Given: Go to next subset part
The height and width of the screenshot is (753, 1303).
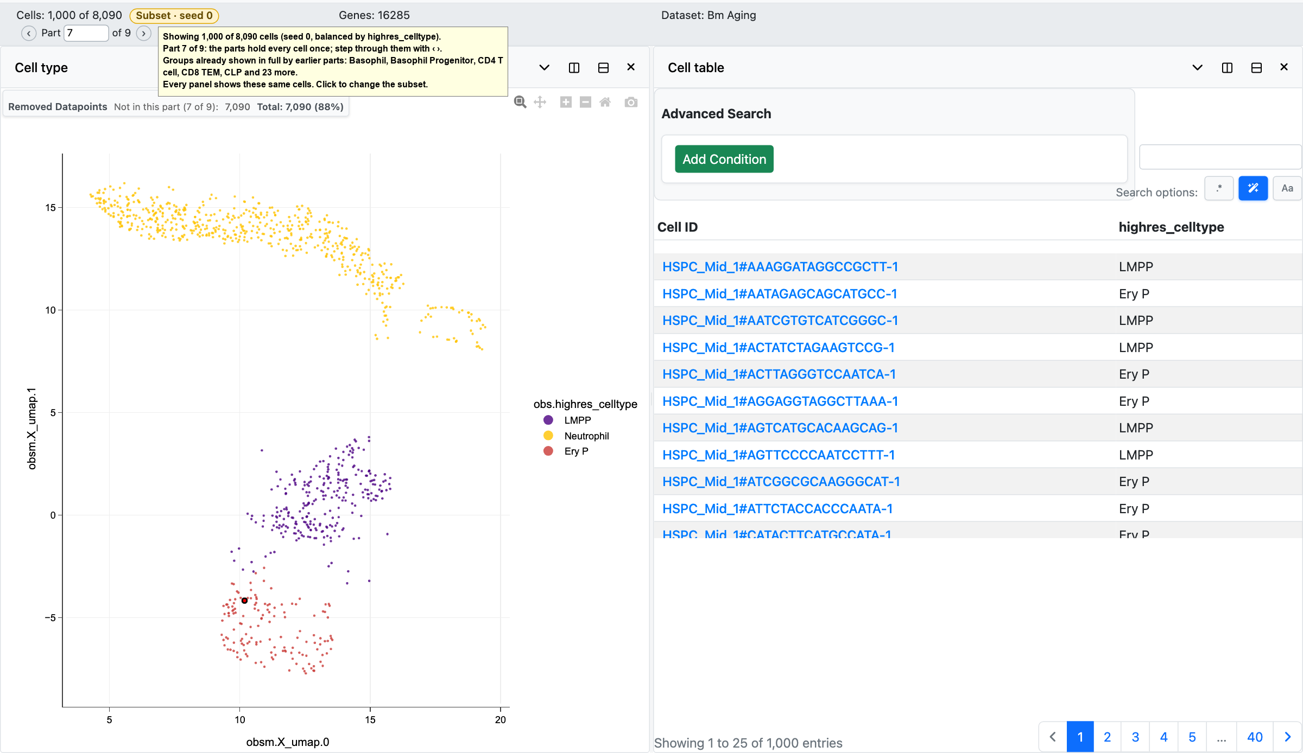Looking at the screenshot, I should tap(143, 33).
